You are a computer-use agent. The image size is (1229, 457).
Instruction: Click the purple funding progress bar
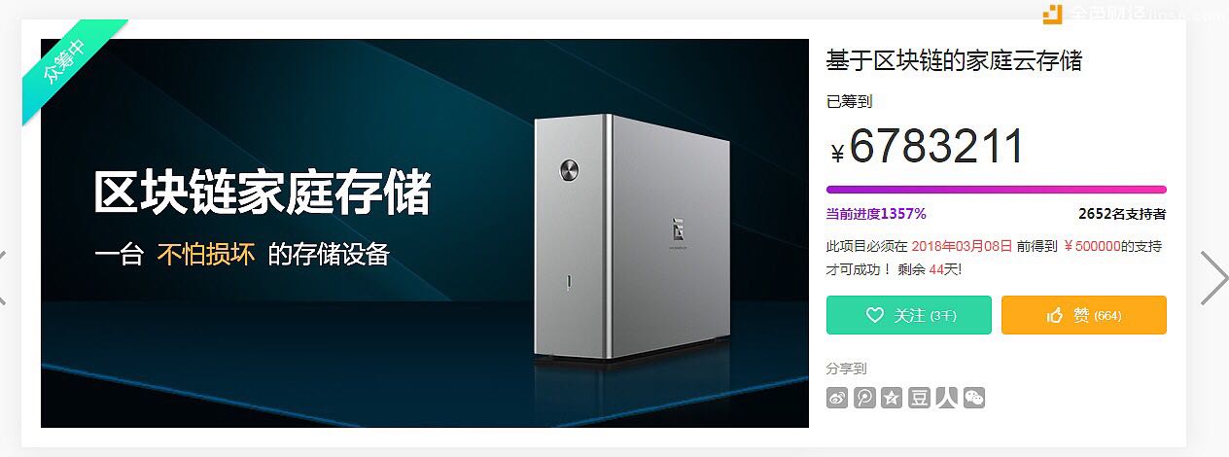pyautogui.click(x=997, y=190)
